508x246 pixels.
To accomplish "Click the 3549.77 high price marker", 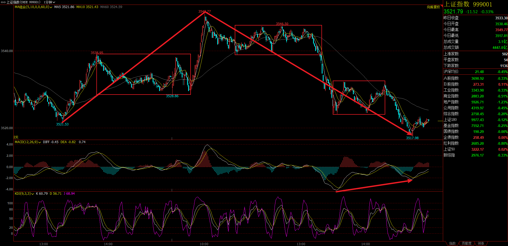I will pyautogui.click(x=204, y=12).
